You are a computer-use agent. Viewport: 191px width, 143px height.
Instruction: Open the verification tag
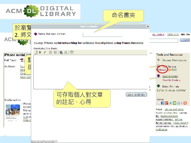click(161, 129)
